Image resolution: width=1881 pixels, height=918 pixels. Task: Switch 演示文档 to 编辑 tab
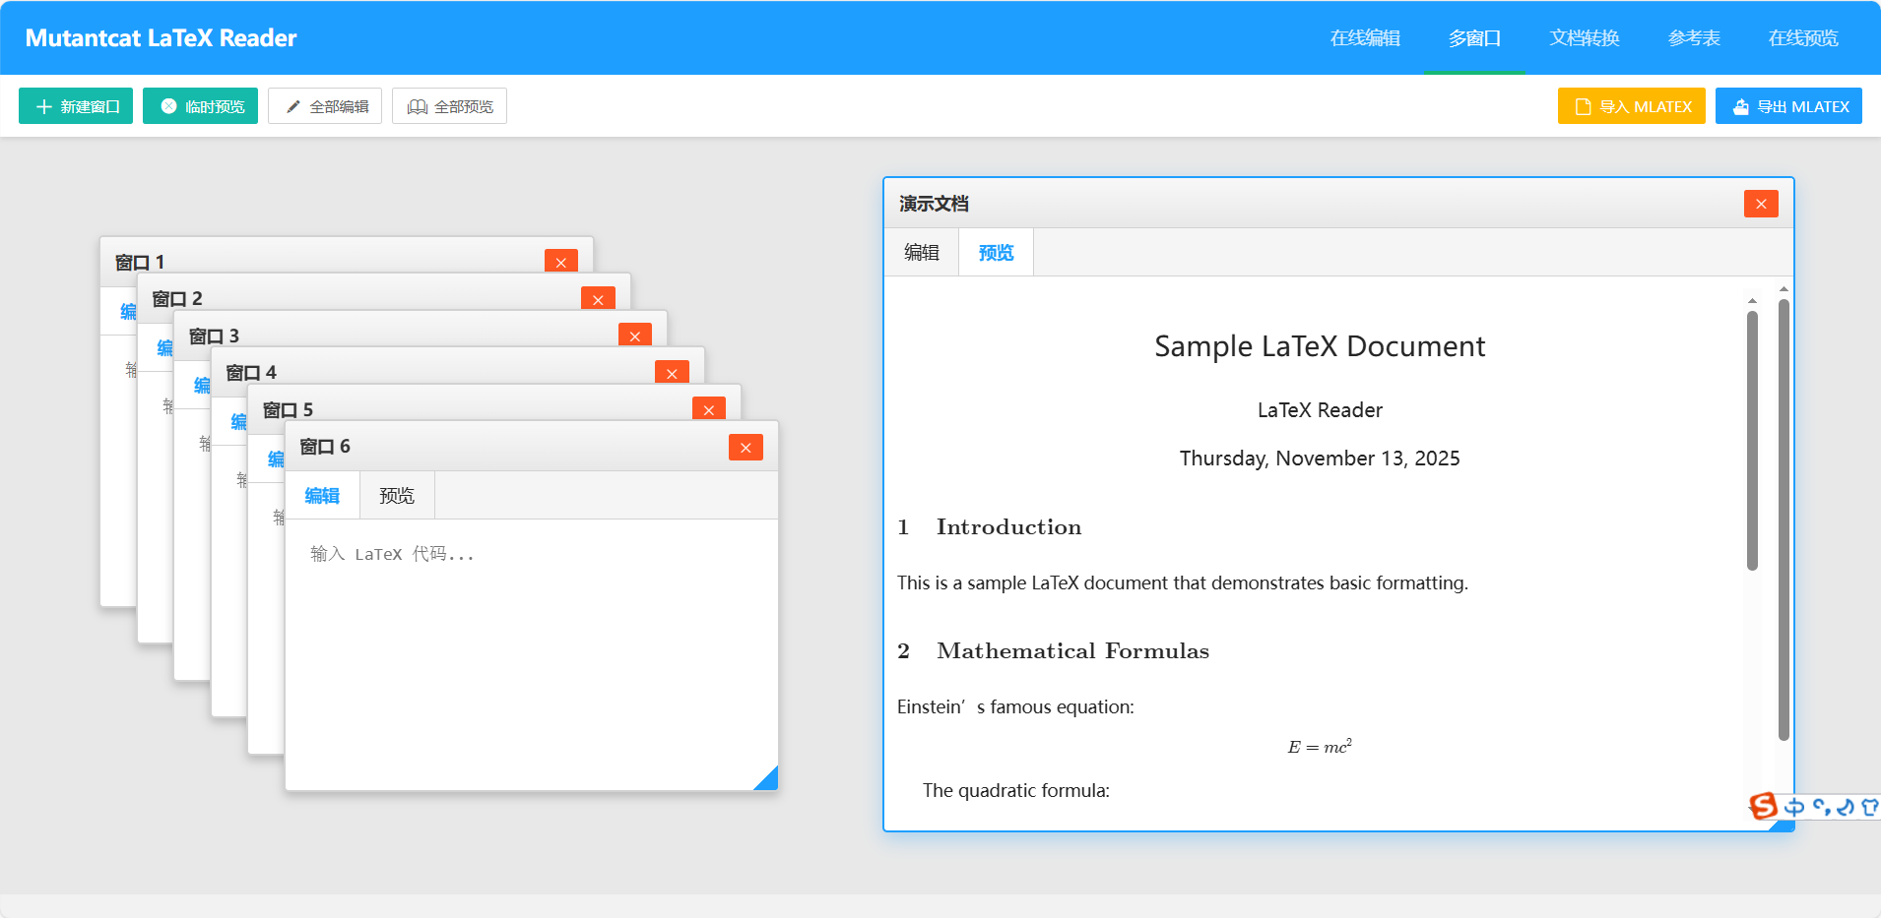(x=922, y=253)
